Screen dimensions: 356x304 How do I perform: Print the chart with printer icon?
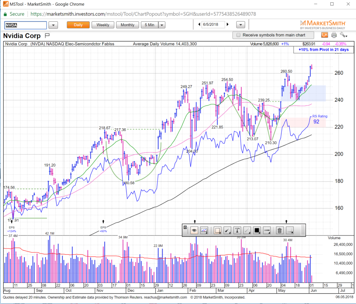pyautogui.click(x=334, y=35)
